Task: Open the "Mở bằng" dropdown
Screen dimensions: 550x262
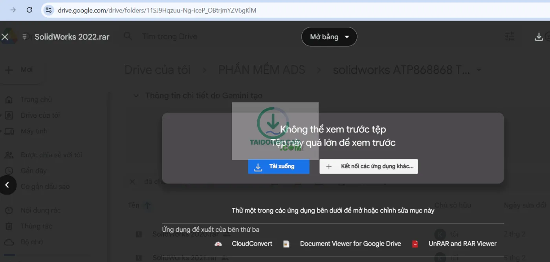Action: pos(329,37)
